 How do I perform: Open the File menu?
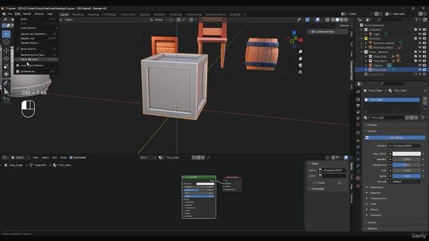(10, 13)
